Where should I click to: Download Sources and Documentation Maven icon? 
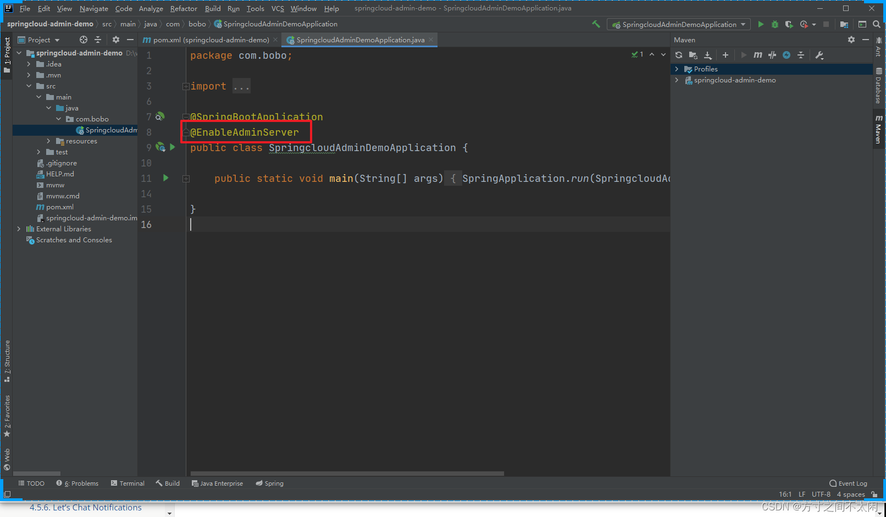point(708,55)
